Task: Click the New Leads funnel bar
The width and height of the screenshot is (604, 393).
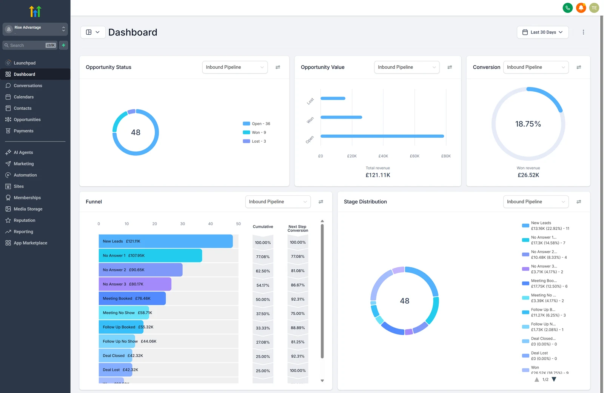Action: pos(166,241)
